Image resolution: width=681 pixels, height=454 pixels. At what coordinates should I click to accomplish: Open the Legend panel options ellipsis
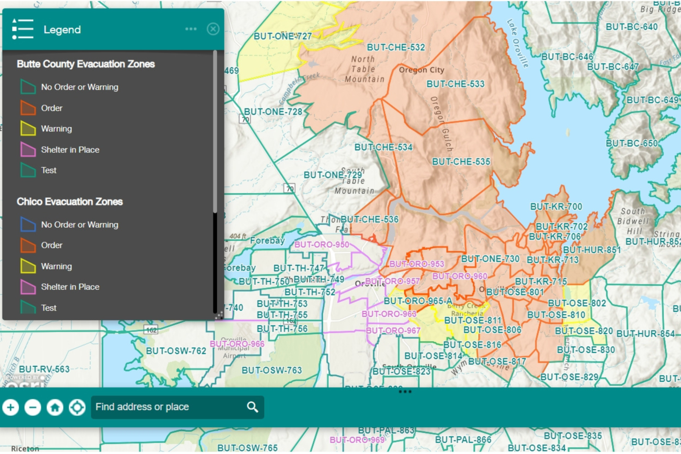[191, 29]
